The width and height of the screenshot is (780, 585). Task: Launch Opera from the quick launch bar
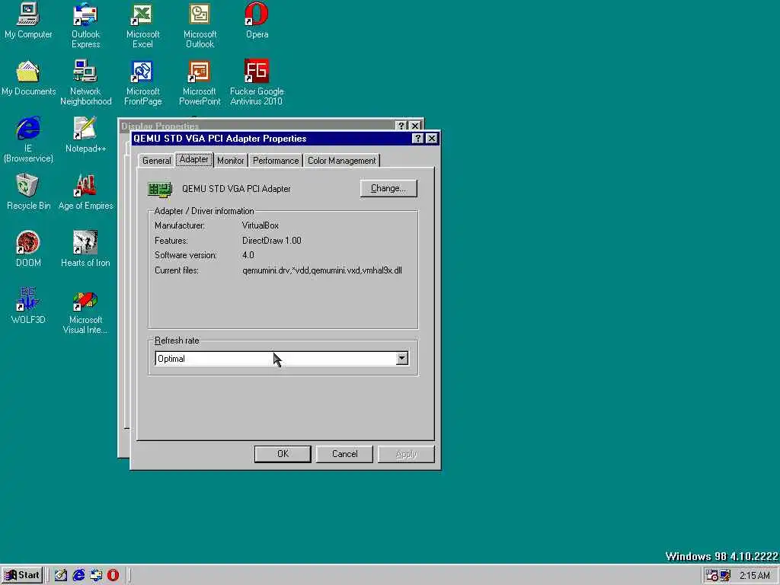tap(113, 575)
